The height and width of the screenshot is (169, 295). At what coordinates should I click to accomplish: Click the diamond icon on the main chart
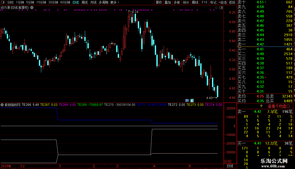(x=216, y=8)
